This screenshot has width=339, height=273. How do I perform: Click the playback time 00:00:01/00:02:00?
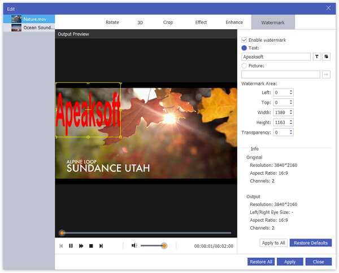(x=214, y=246)
